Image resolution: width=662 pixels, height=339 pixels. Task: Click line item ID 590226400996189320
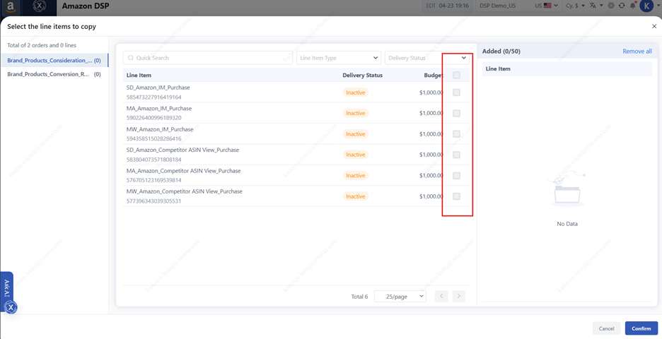coord(154,118)
